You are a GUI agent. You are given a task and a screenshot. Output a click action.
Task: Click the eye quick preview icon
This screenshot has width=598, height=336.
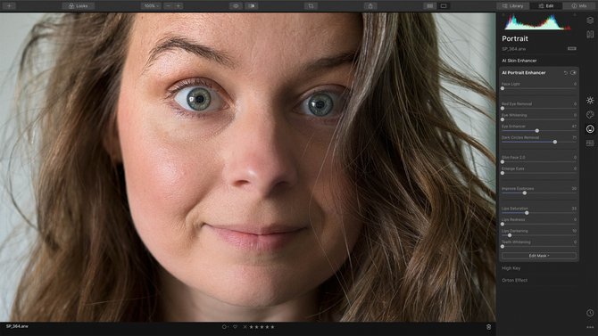point(236,5)
